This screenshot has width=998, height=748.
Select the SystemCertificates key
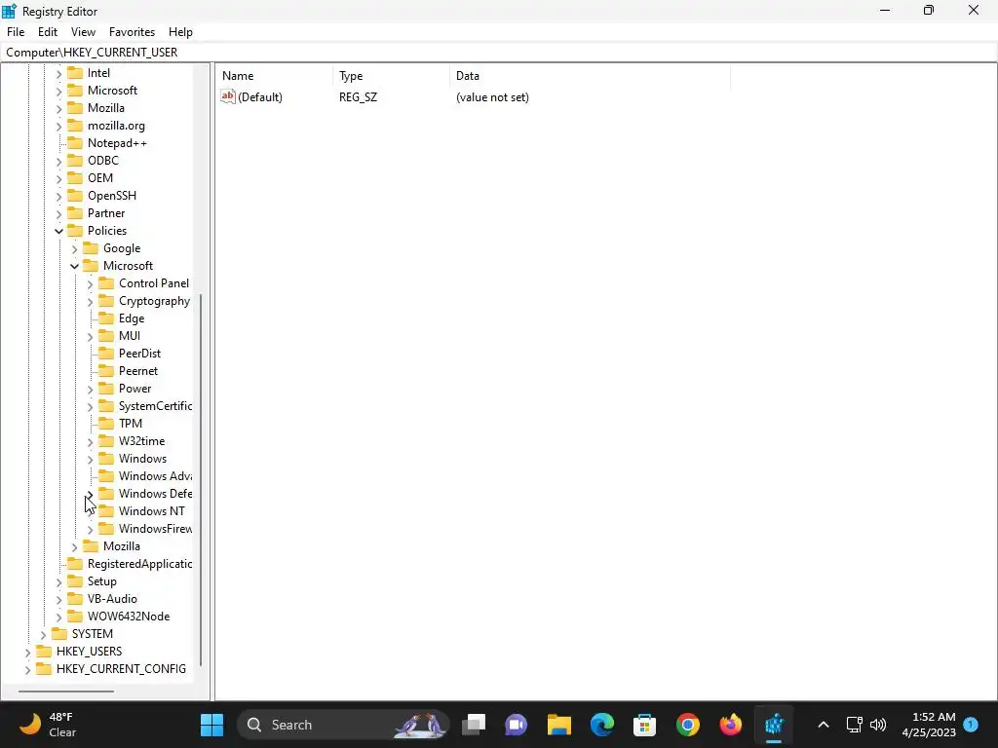coord(155,406)
